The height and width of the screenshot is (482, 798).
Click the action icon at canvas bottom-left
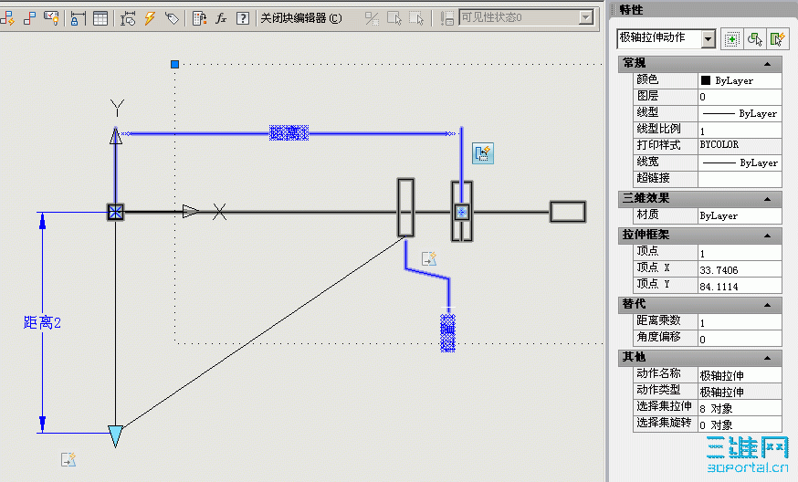(x=68, y=459)
